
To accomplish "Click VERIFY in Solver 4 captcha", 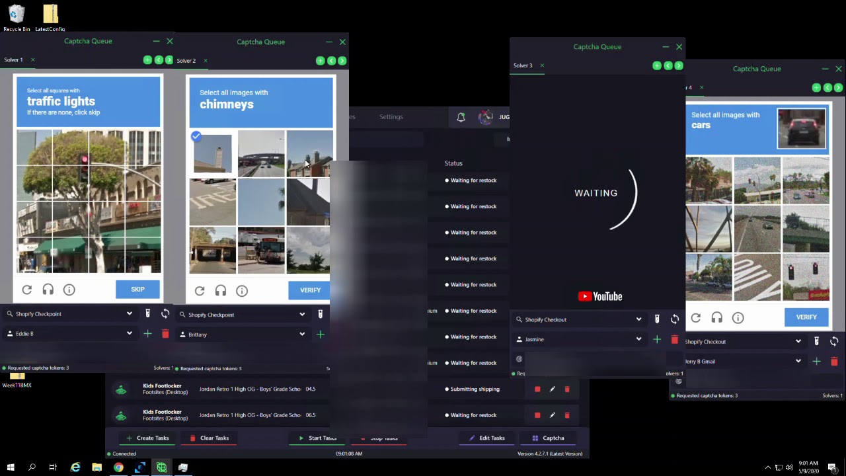I will (806, 317).
